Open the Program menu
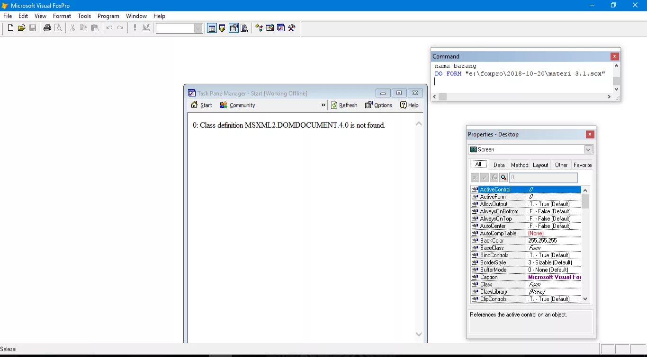Viewport: 647px width, 357px height. click(x=108, y=16)
